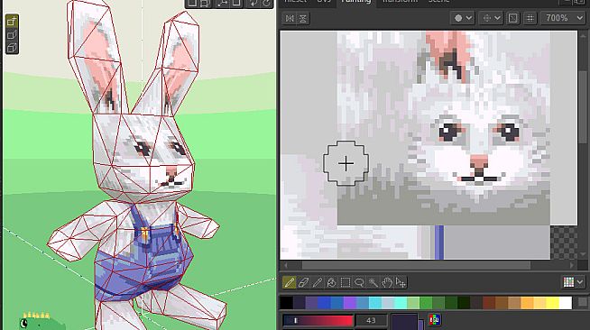Select the rectangle marquee selection tool
Screen dimensions: 590x330
point(345,282)
